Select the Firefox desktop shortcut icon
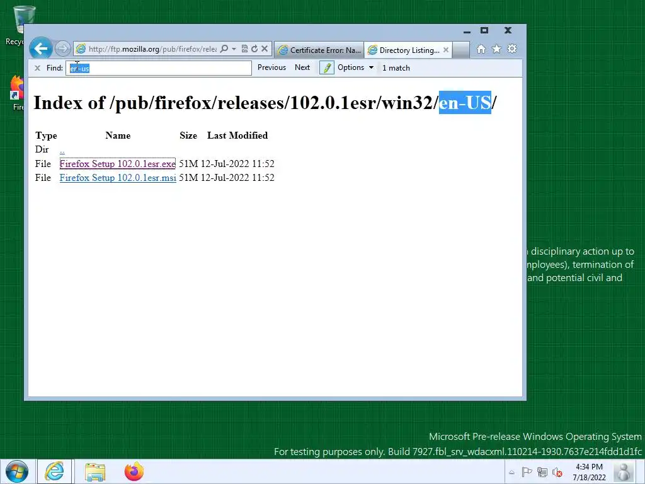This screenshot has height=484, width=645. point(17,93)
